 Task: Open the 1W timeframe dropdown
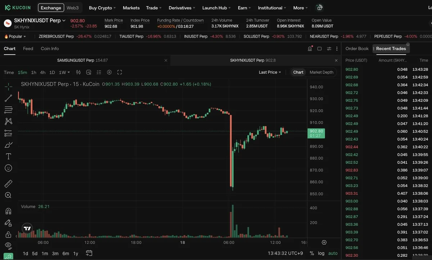tap(65, 72)
